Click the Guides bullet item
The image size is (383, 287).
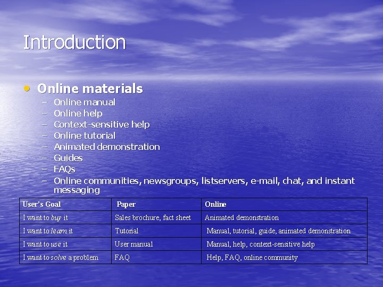(x=68, y=158)
